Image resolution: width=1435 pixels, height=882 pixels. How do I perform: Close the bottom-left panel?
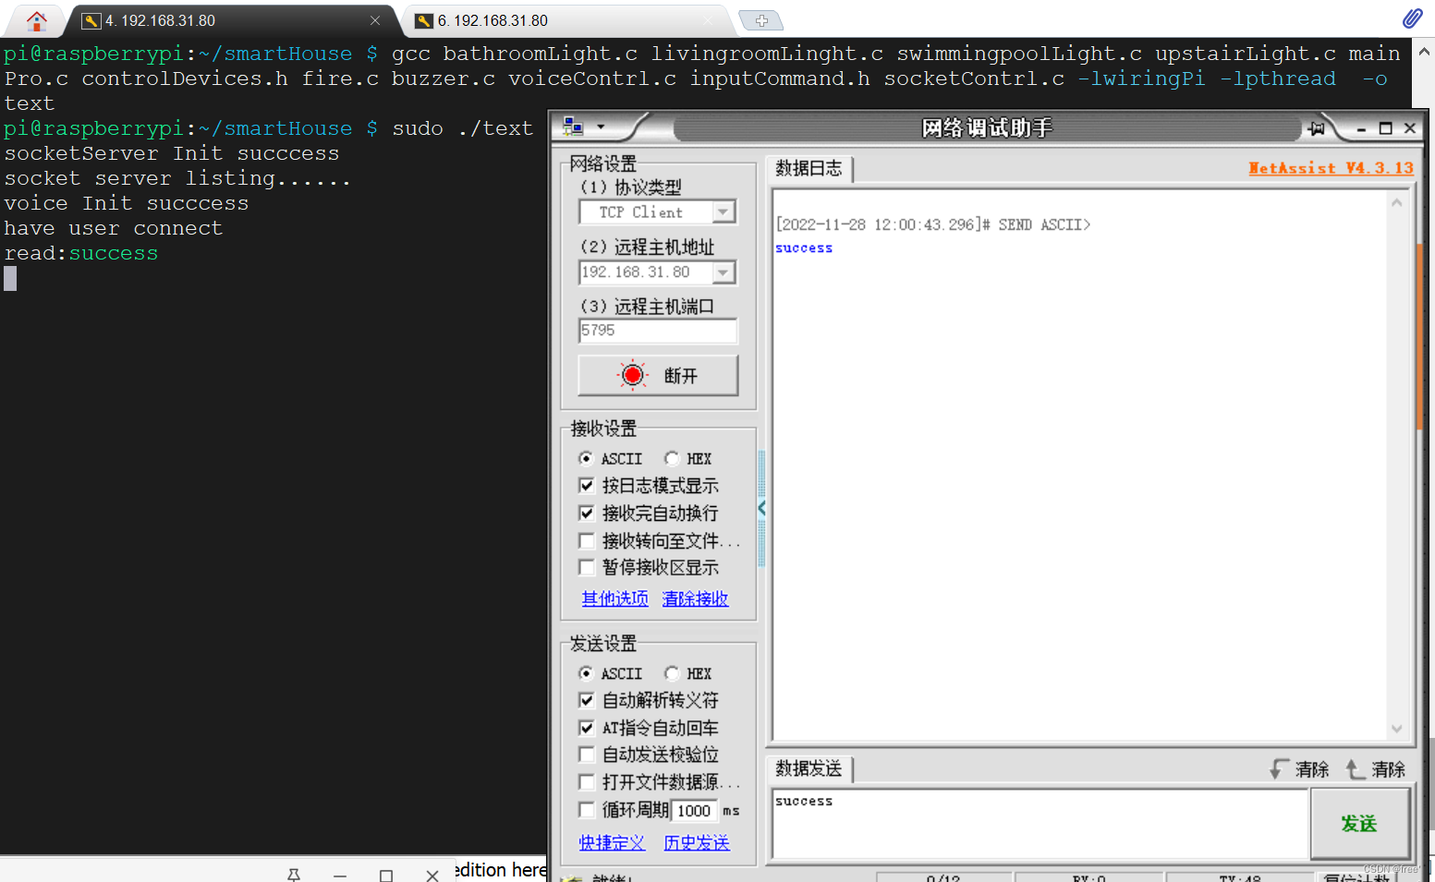(x=432, y=875)
